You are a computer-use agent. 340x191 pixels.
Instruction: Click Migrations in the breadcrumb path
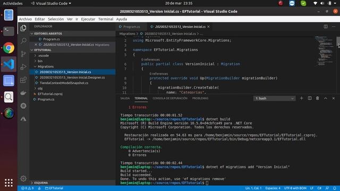pyautogui.click(x=127, y=34)
